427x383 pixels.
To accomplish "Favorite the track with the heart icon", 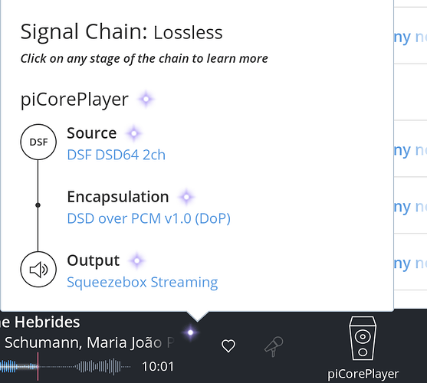I will (228, 346).
